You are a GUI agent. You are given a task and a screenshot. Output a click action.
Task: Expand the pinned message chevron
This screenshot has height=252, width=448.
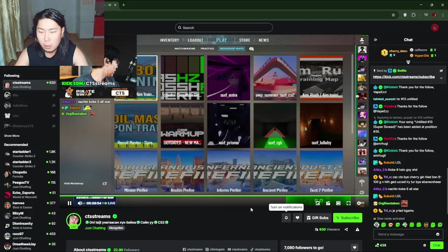pyautogui.click(x=441, y=78)
